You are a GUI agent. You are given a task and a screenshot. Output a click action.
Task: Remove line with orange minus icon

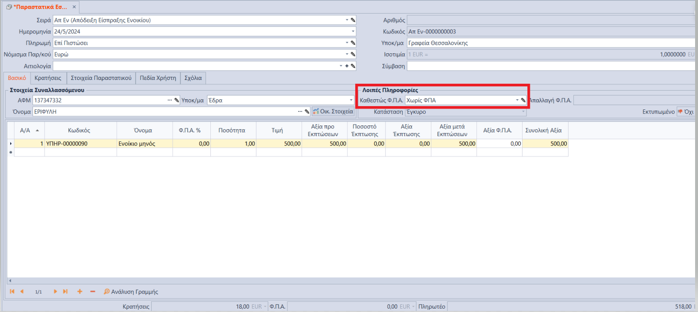[x=93, y=292]
